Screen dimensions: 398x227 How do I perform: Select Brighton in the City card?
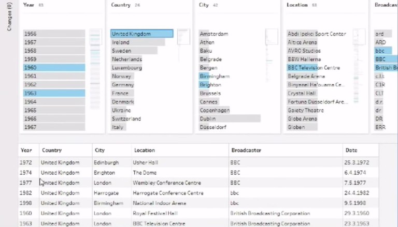[210, 85]
